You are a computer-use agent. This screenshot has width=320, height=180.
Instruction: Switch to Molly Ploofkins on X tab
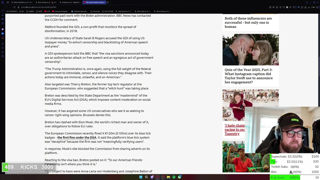(21, 2)
